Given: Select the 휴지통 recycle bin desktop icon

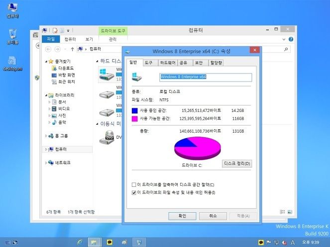Looking at the screenshot, I should (x=12, y=37).
